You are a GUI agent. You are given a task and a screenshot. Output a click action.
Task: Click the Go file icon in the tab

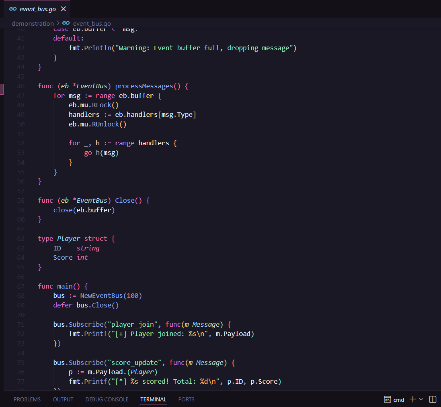pyautogui.click(x=13, y=9)
